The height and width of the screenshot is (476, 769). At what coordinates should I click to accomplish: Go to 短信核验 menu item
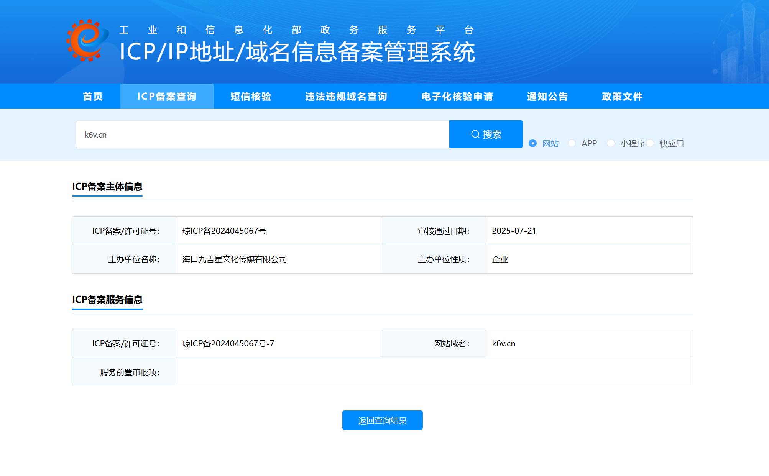(x=251, y=97)
